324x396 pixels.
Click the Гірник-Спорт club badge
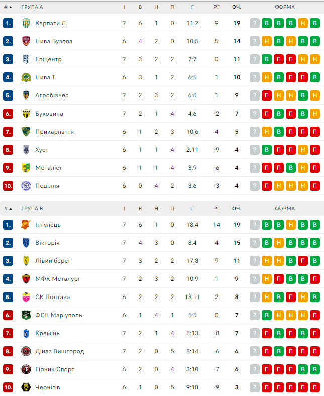tap(27, 369)
